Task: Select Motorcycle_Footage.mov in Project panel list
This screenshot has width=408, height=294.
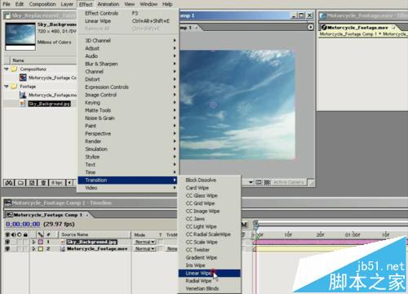Action: pyautogui.click(x=52, y=95)
